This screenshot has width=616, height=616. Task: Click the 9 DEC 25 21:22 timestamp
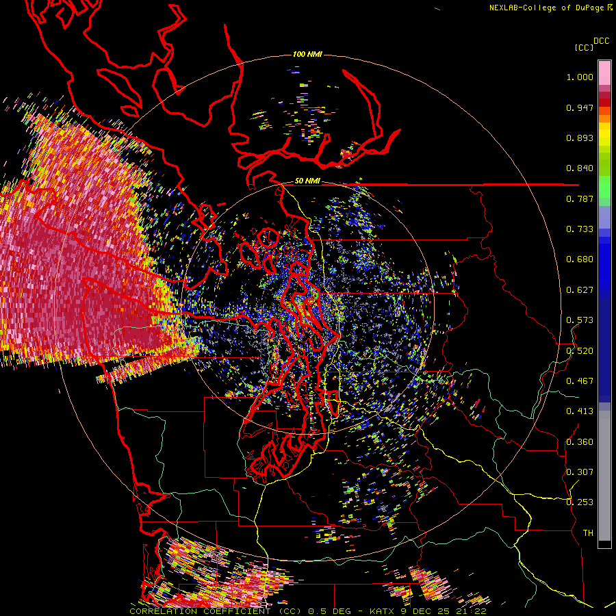[x=445, y=611]
